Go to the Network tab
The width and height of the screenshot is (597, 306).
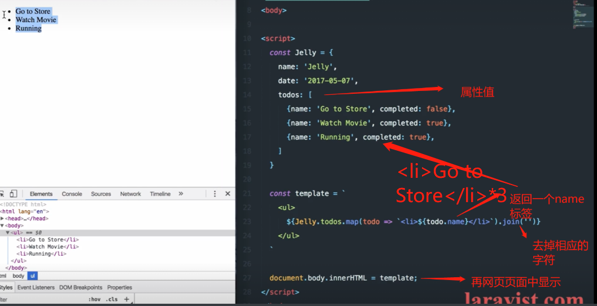(130, 194)
